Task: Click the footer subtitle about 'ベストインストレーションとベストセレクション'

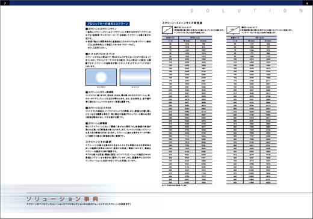Action: [79, 204]
